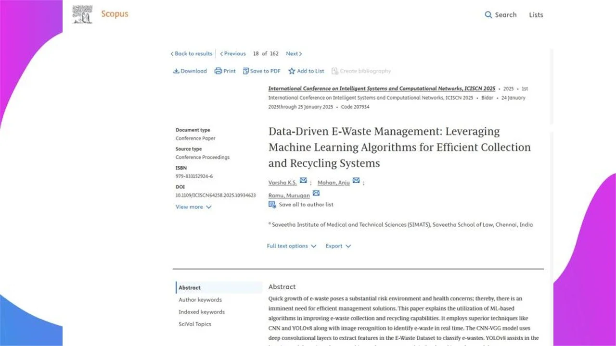The width and height of the screenshot is (616, 346).
Task: Click envelope icon next to Ramu, Murugan
Action: pyautogui.click(x=316, y=193)
